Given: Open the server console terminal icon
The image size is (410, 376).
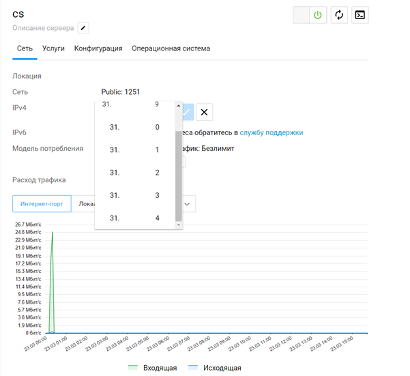Looking at the screenshot, I should click(x=360, y=15).
